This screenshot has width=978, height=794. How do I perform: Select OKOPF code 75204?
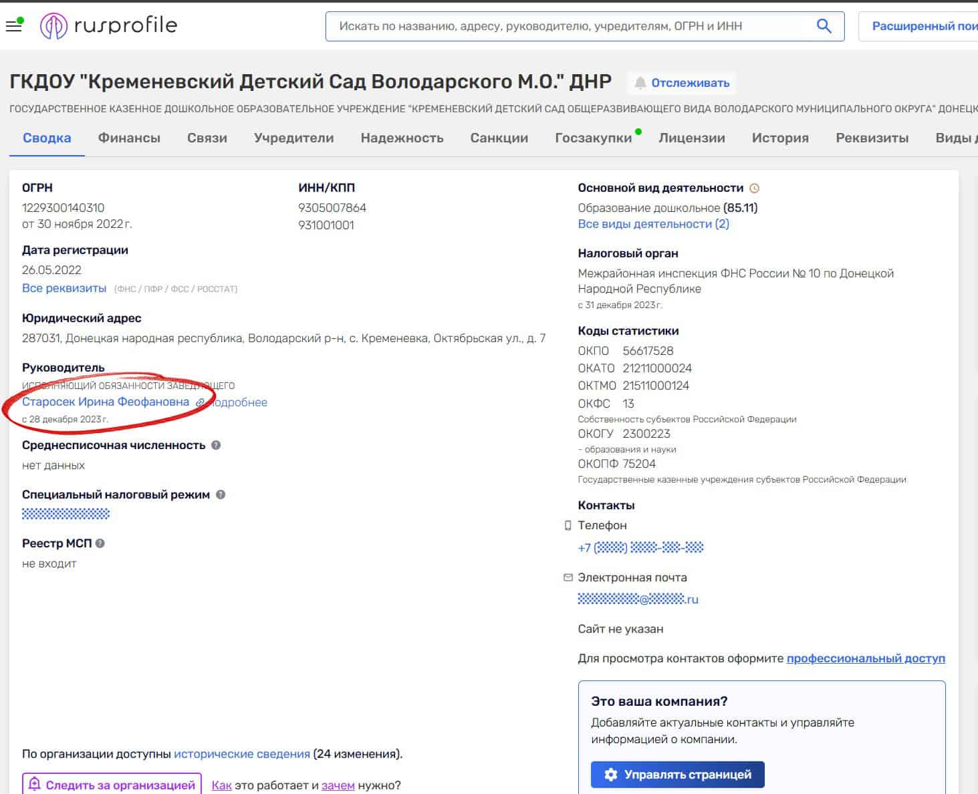[639, 464]
